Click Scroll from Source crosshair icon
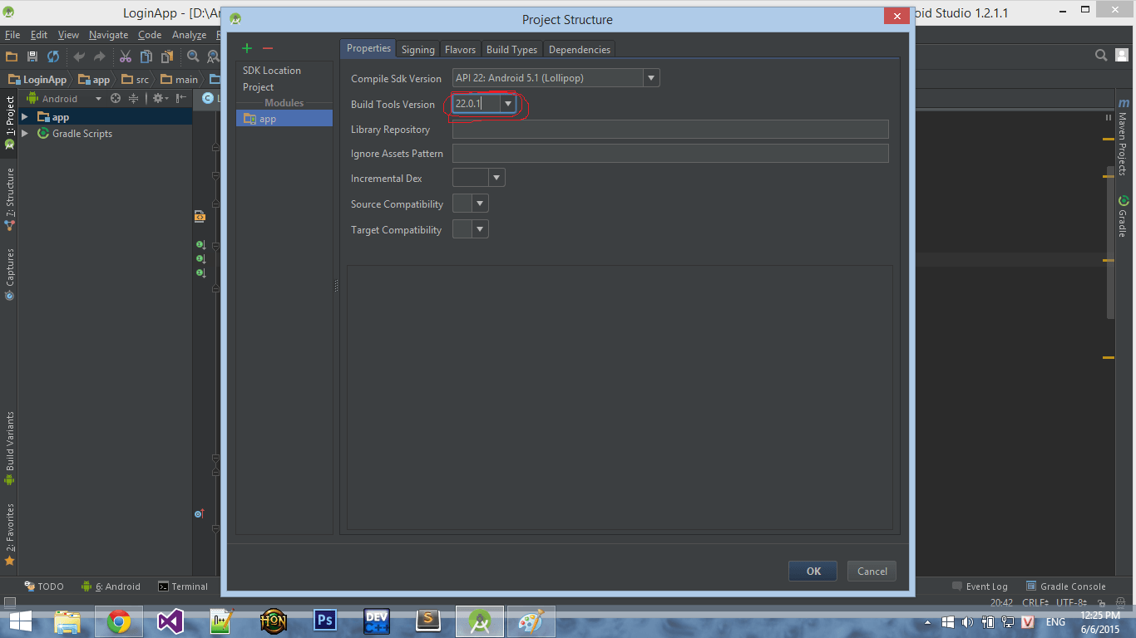The height and width of the screenshot is (638, 1136). tap(116, 98)
